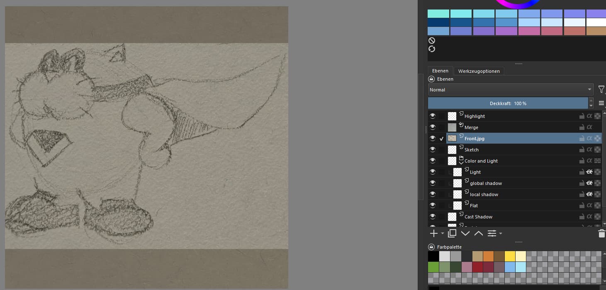Select the global shadow layer
The height and width of the screenshot is (290, 606).
coord(486,183)
